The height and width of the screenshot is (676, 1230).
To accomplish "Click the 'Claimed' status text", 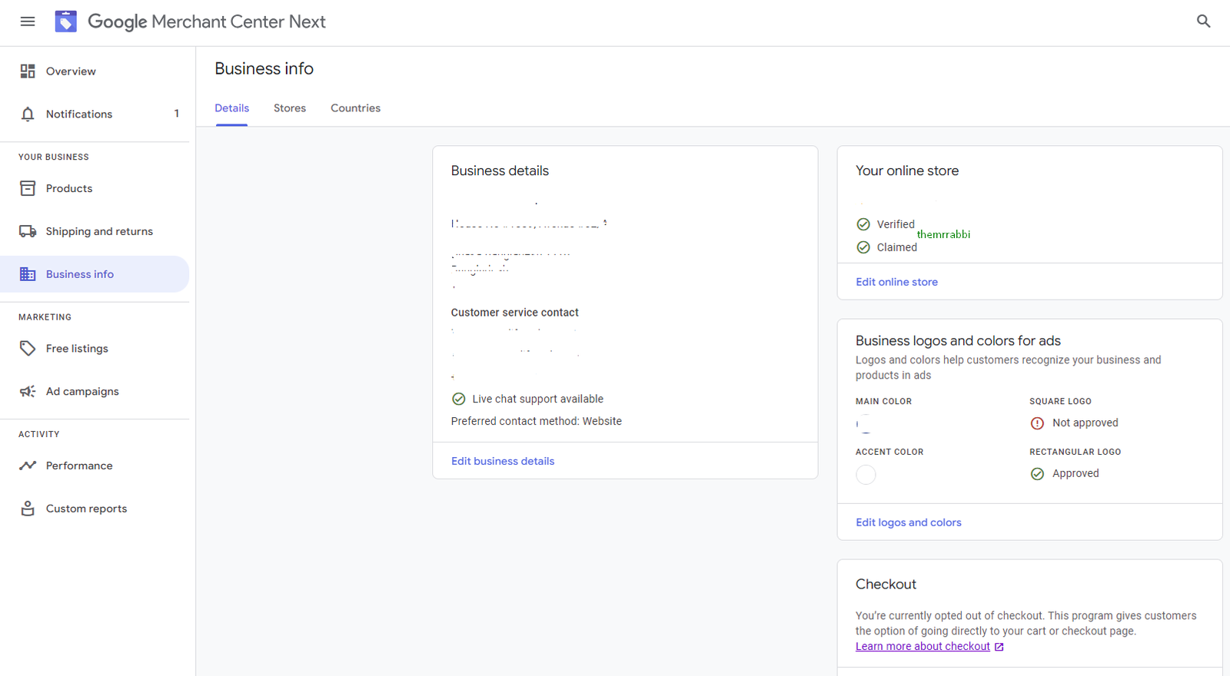I will 896,247.
